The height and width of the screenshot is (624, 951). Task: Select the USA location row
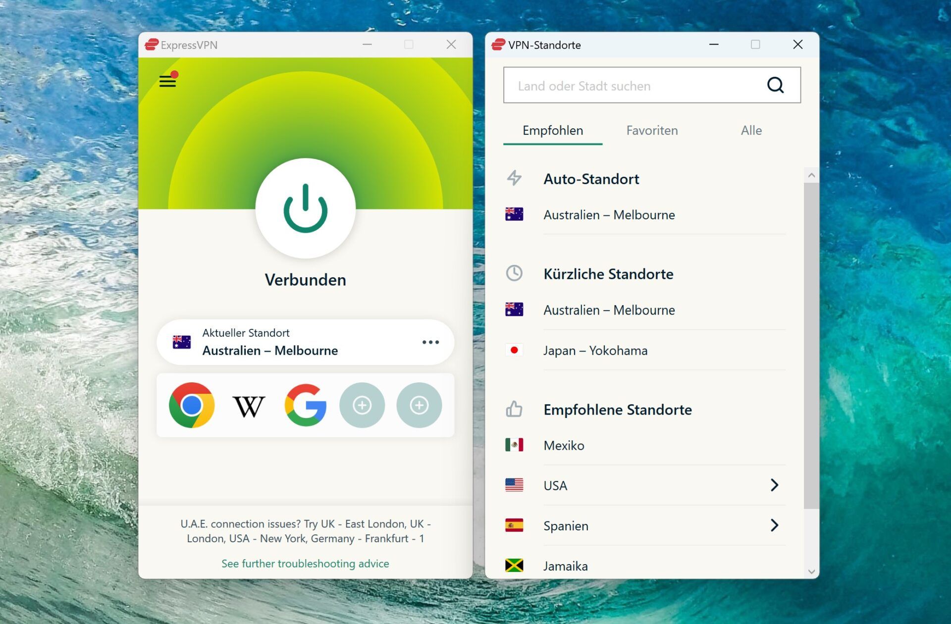coord(645,485)
